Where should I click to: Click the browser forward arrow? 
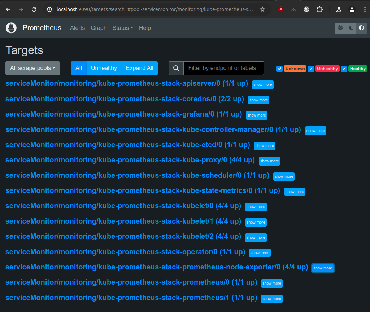[21, 9]
